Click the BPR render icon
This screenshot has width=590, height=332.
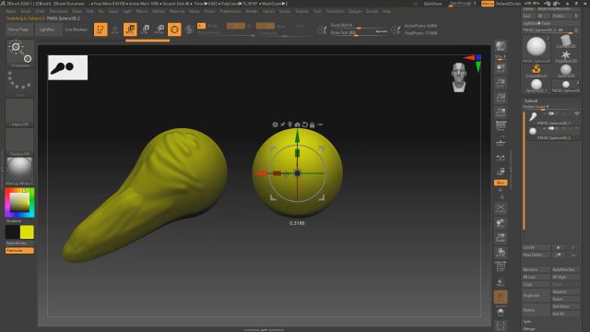point(501,46)
